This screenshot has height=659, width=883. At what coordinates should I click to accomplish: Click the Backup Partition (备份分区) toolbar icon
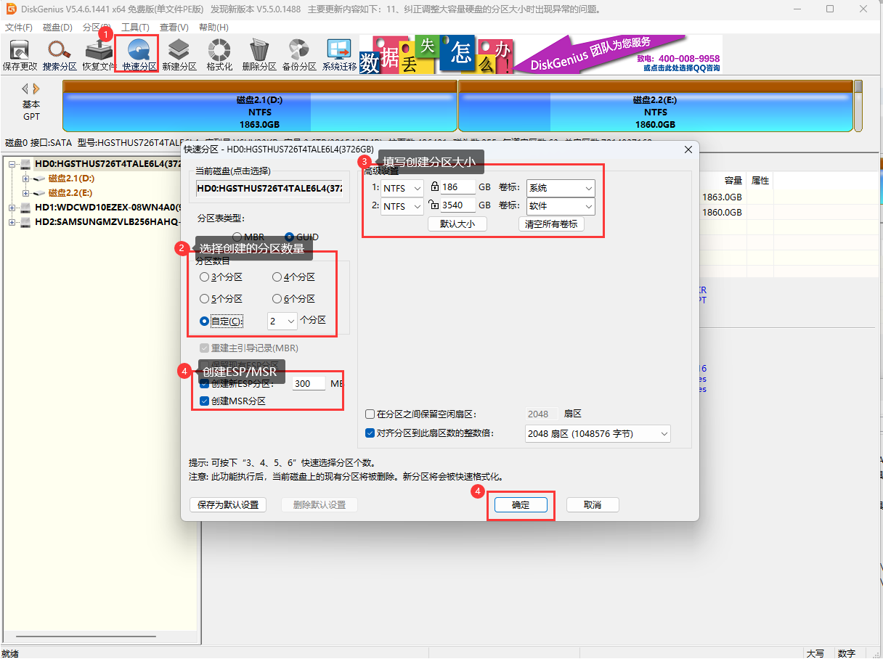[x=299, y=55]
